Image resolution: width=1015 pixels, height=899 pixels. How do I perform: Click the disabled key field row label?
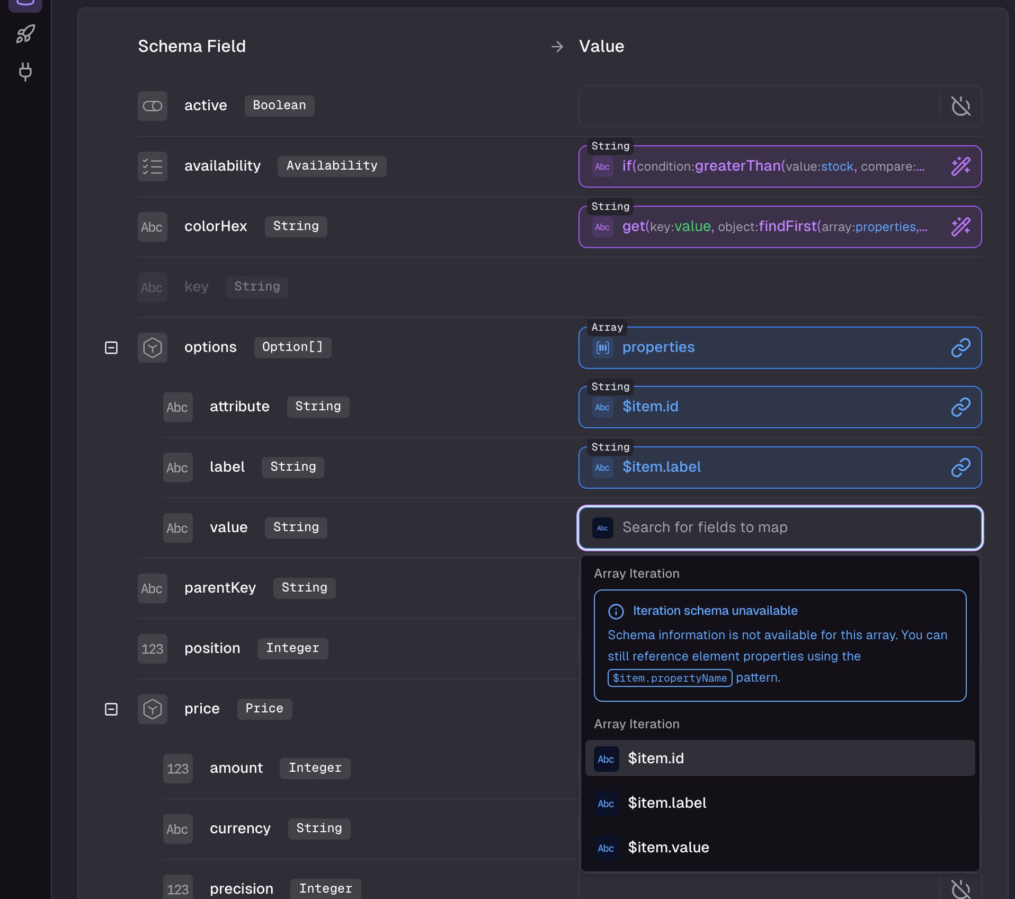(x=196, y=287)
